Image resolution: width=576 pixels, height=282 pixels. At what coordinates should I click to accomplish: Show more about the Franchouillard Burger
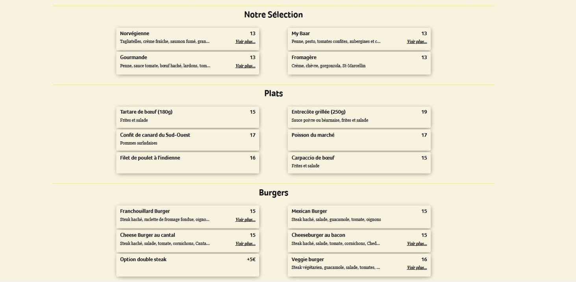[244, 219]
